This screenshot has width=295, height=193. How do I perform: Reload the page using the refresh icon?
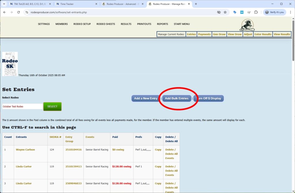[18, 12]
